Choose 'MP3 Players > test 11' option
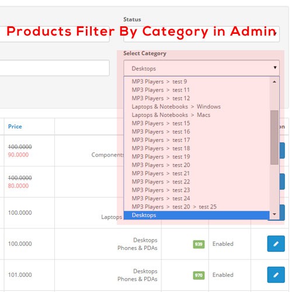Viewport: 292px width, 292px height. click(x=197, y=90)
